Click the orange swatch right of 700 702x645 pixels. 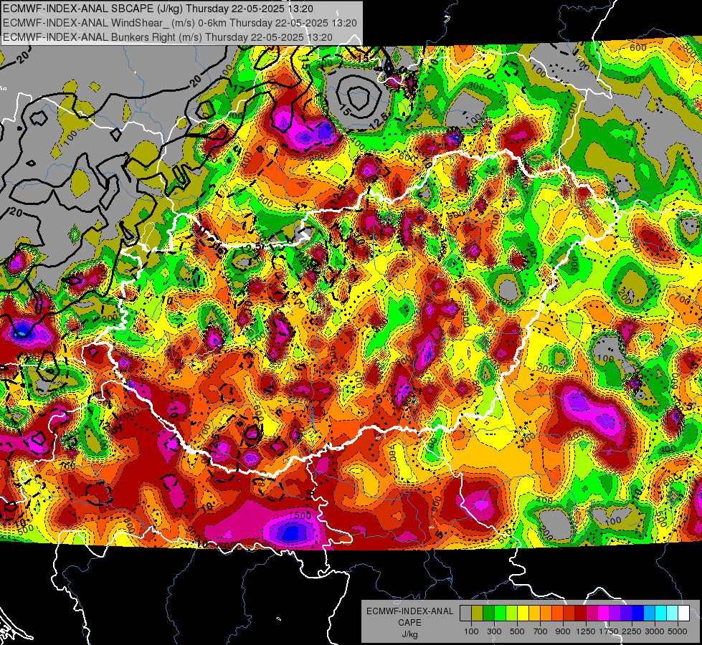coord(546,613)
